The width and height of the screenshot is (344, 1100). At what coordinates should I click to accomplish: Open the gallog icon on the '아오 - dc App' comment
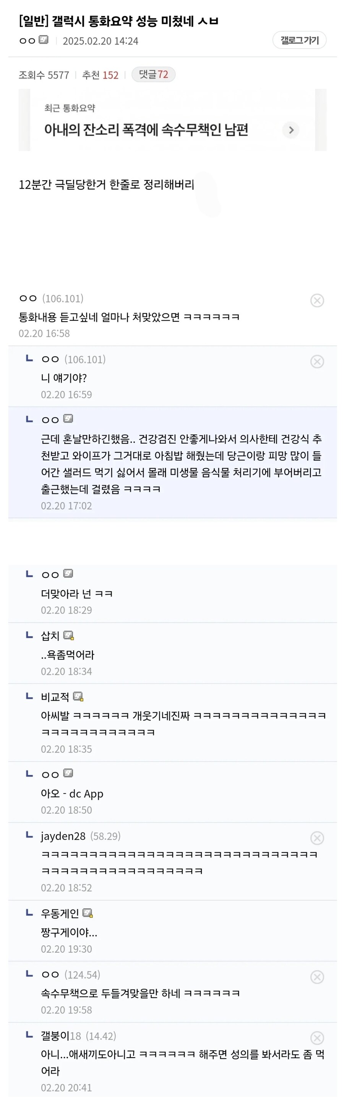pos(68,773)
